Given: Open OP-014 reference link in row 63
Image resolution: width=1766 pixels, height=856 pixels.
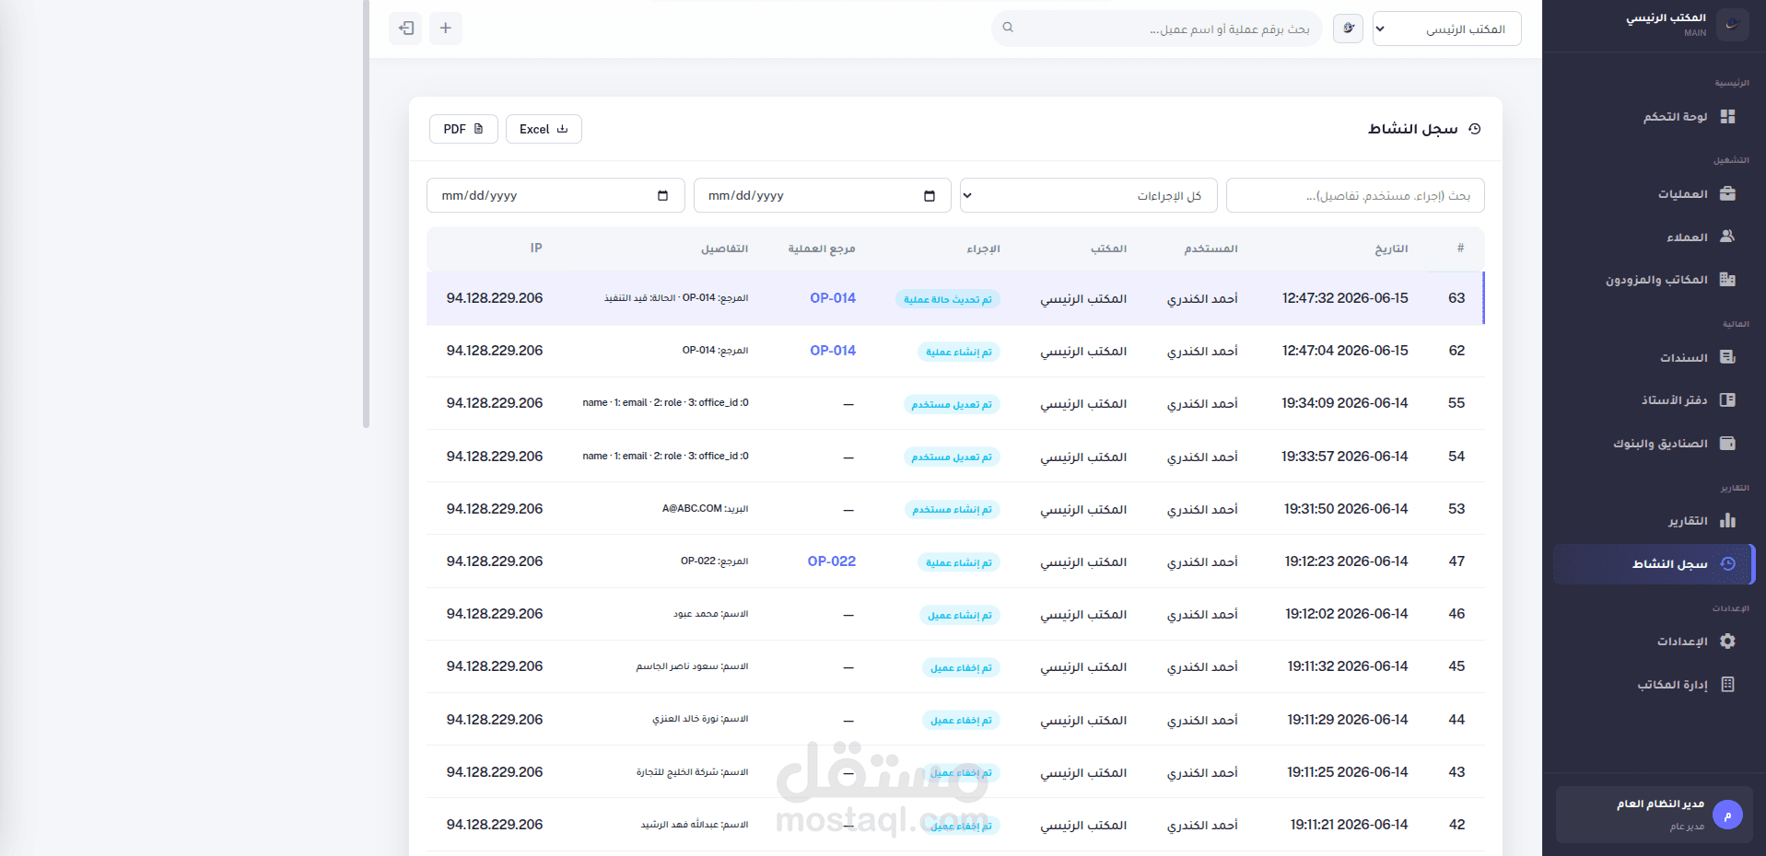Looking at the screenshot, I should (833, 298).
